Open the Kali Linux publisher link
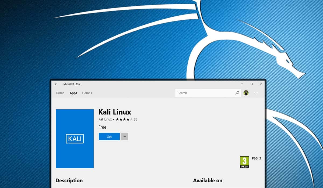Screen dimensions: 323x188 tap(105, 119)
